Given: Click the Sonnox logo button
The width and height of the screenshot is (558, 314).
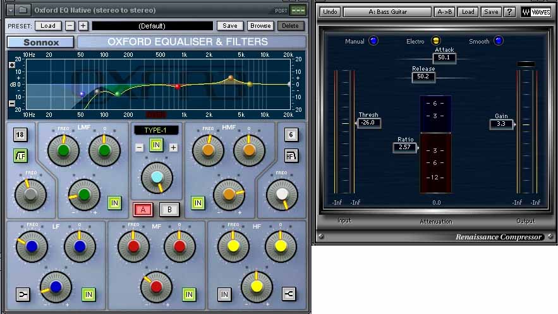Looking at the screenshot, I should click(x=40, y=42).
